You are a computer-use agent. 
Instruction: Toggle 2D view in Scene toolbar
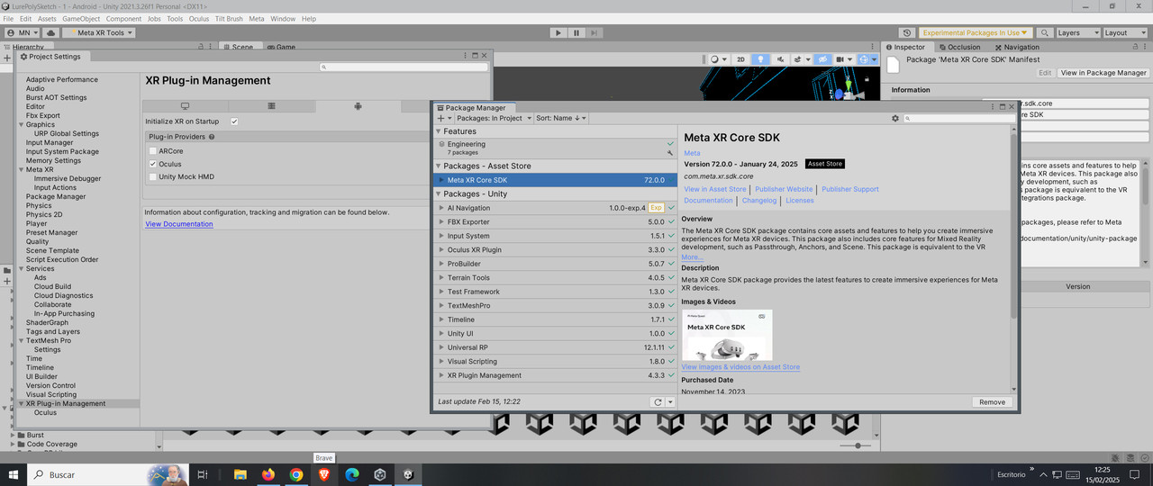pyautogui.click(x=741, y=59)
